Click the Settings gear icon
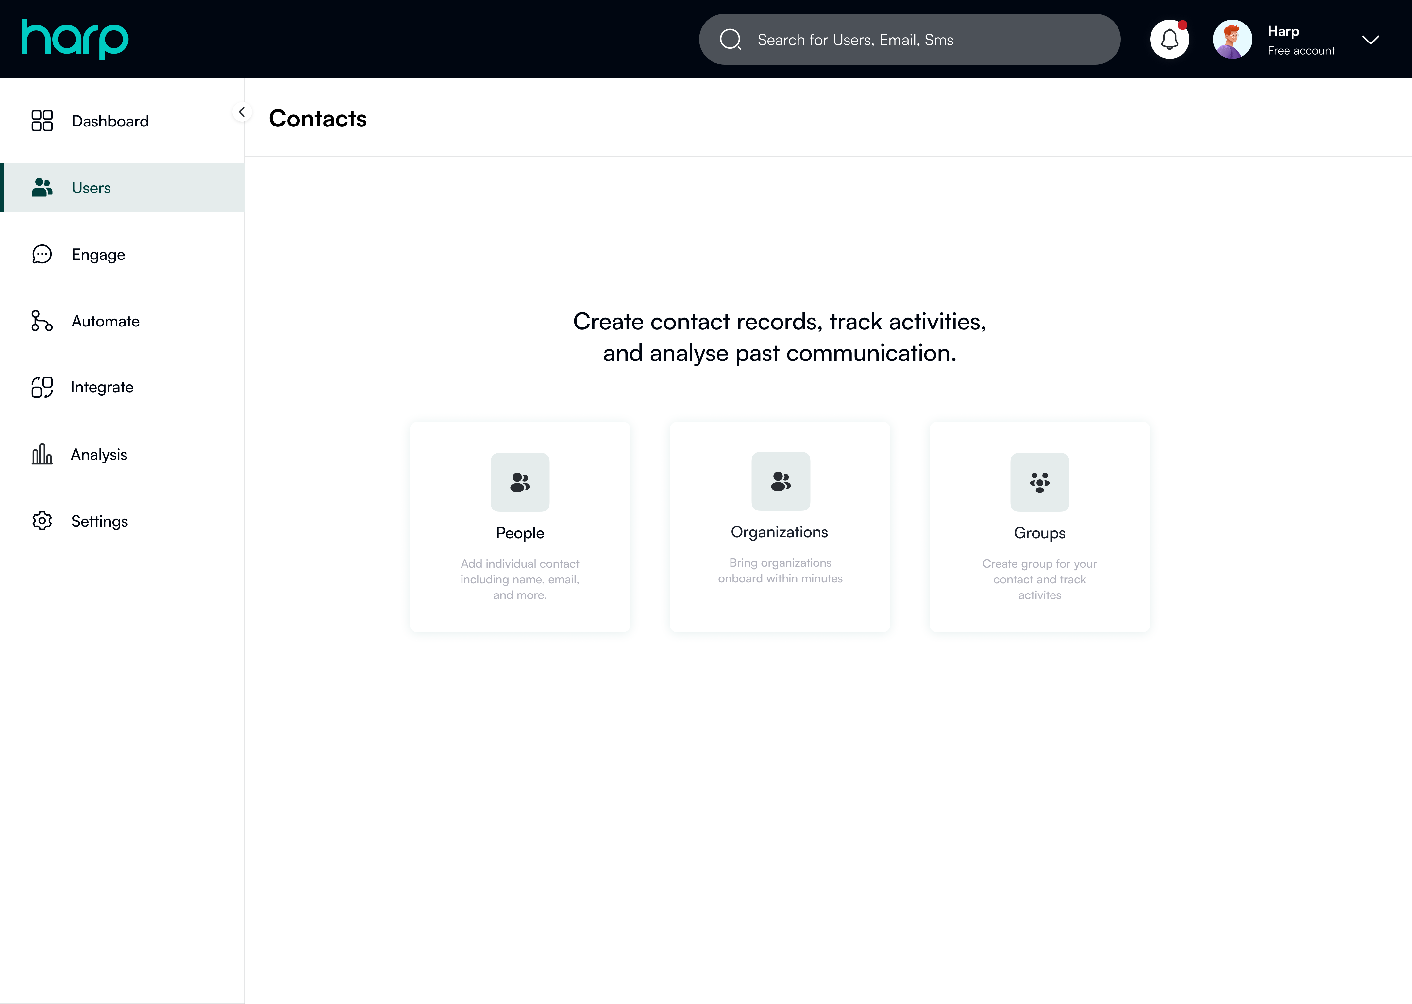Image resolution: width=1412 pixels, height=1004 pixels. (42, 521)
